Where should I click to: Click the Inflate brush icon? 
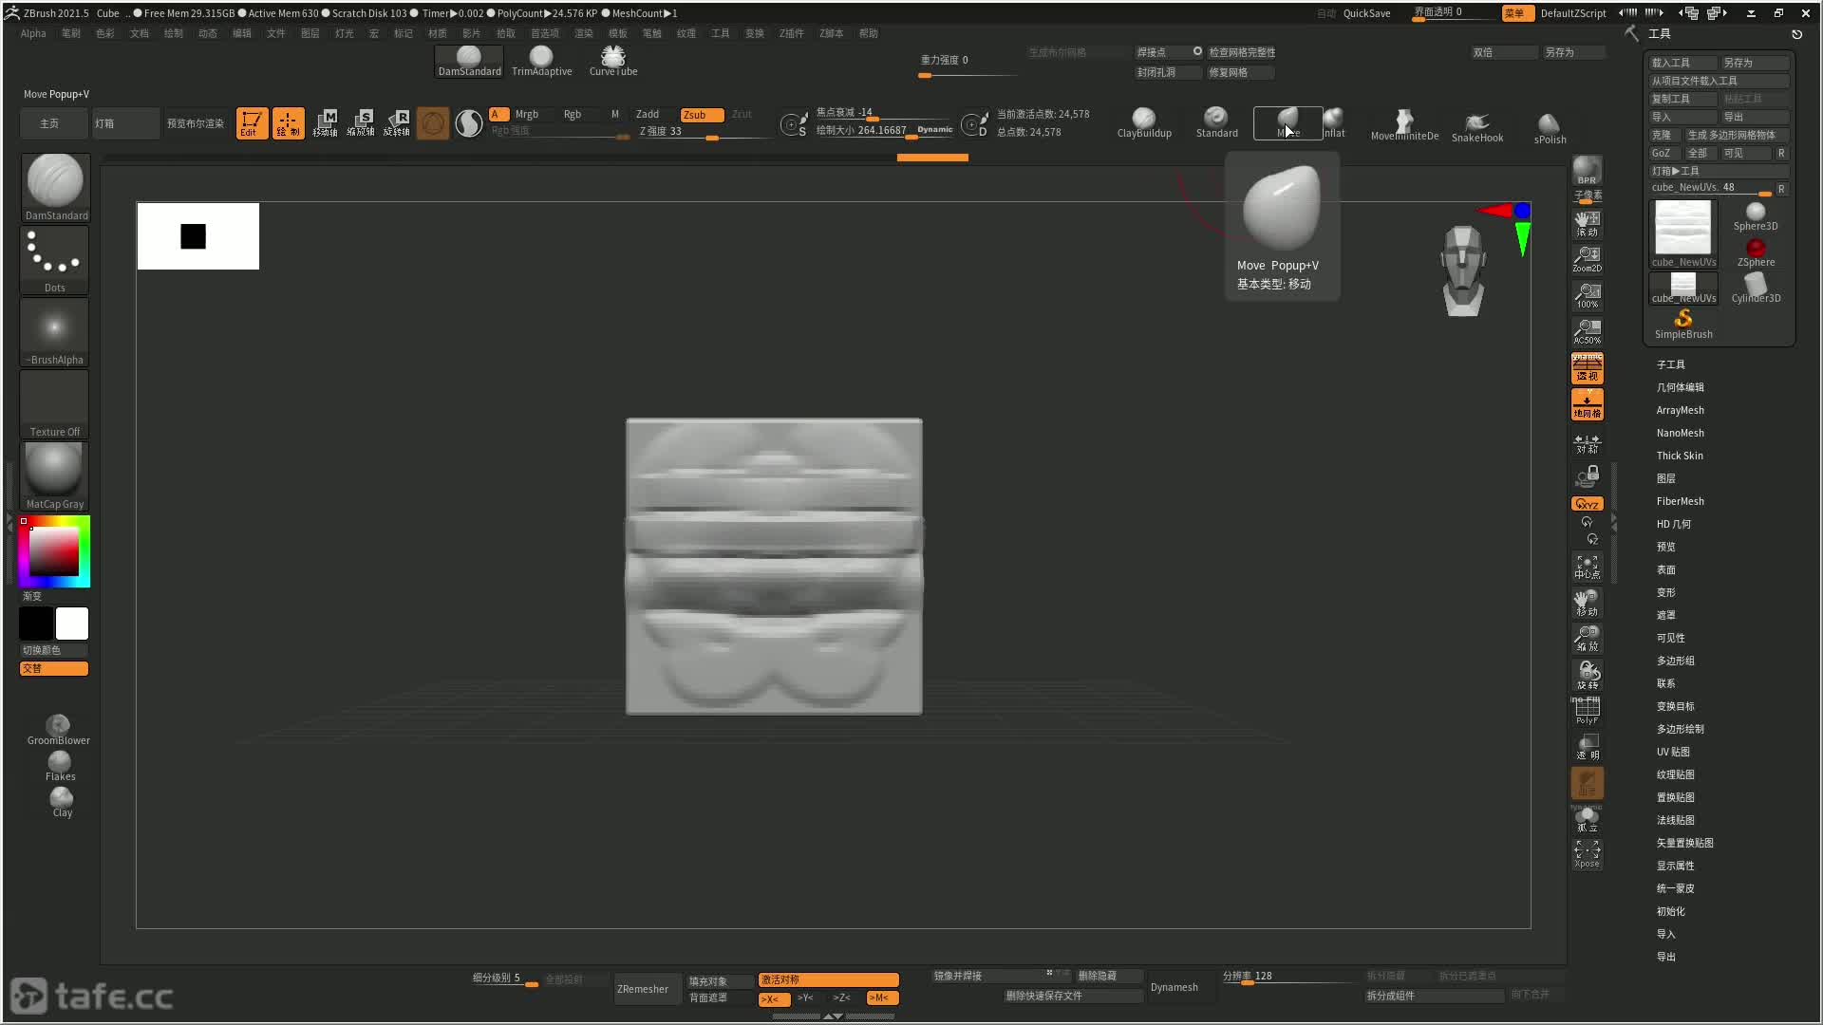[x=1329, y=121]
